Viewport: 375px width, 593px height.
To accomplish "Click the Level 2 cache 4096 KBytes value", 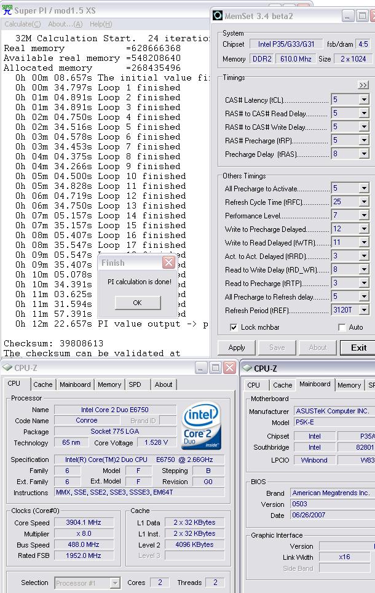I will [x=194, y=544].
